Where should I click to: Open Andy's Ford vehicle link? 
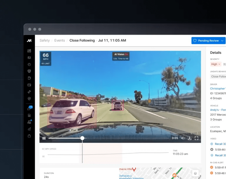click(x=218, y=110)
